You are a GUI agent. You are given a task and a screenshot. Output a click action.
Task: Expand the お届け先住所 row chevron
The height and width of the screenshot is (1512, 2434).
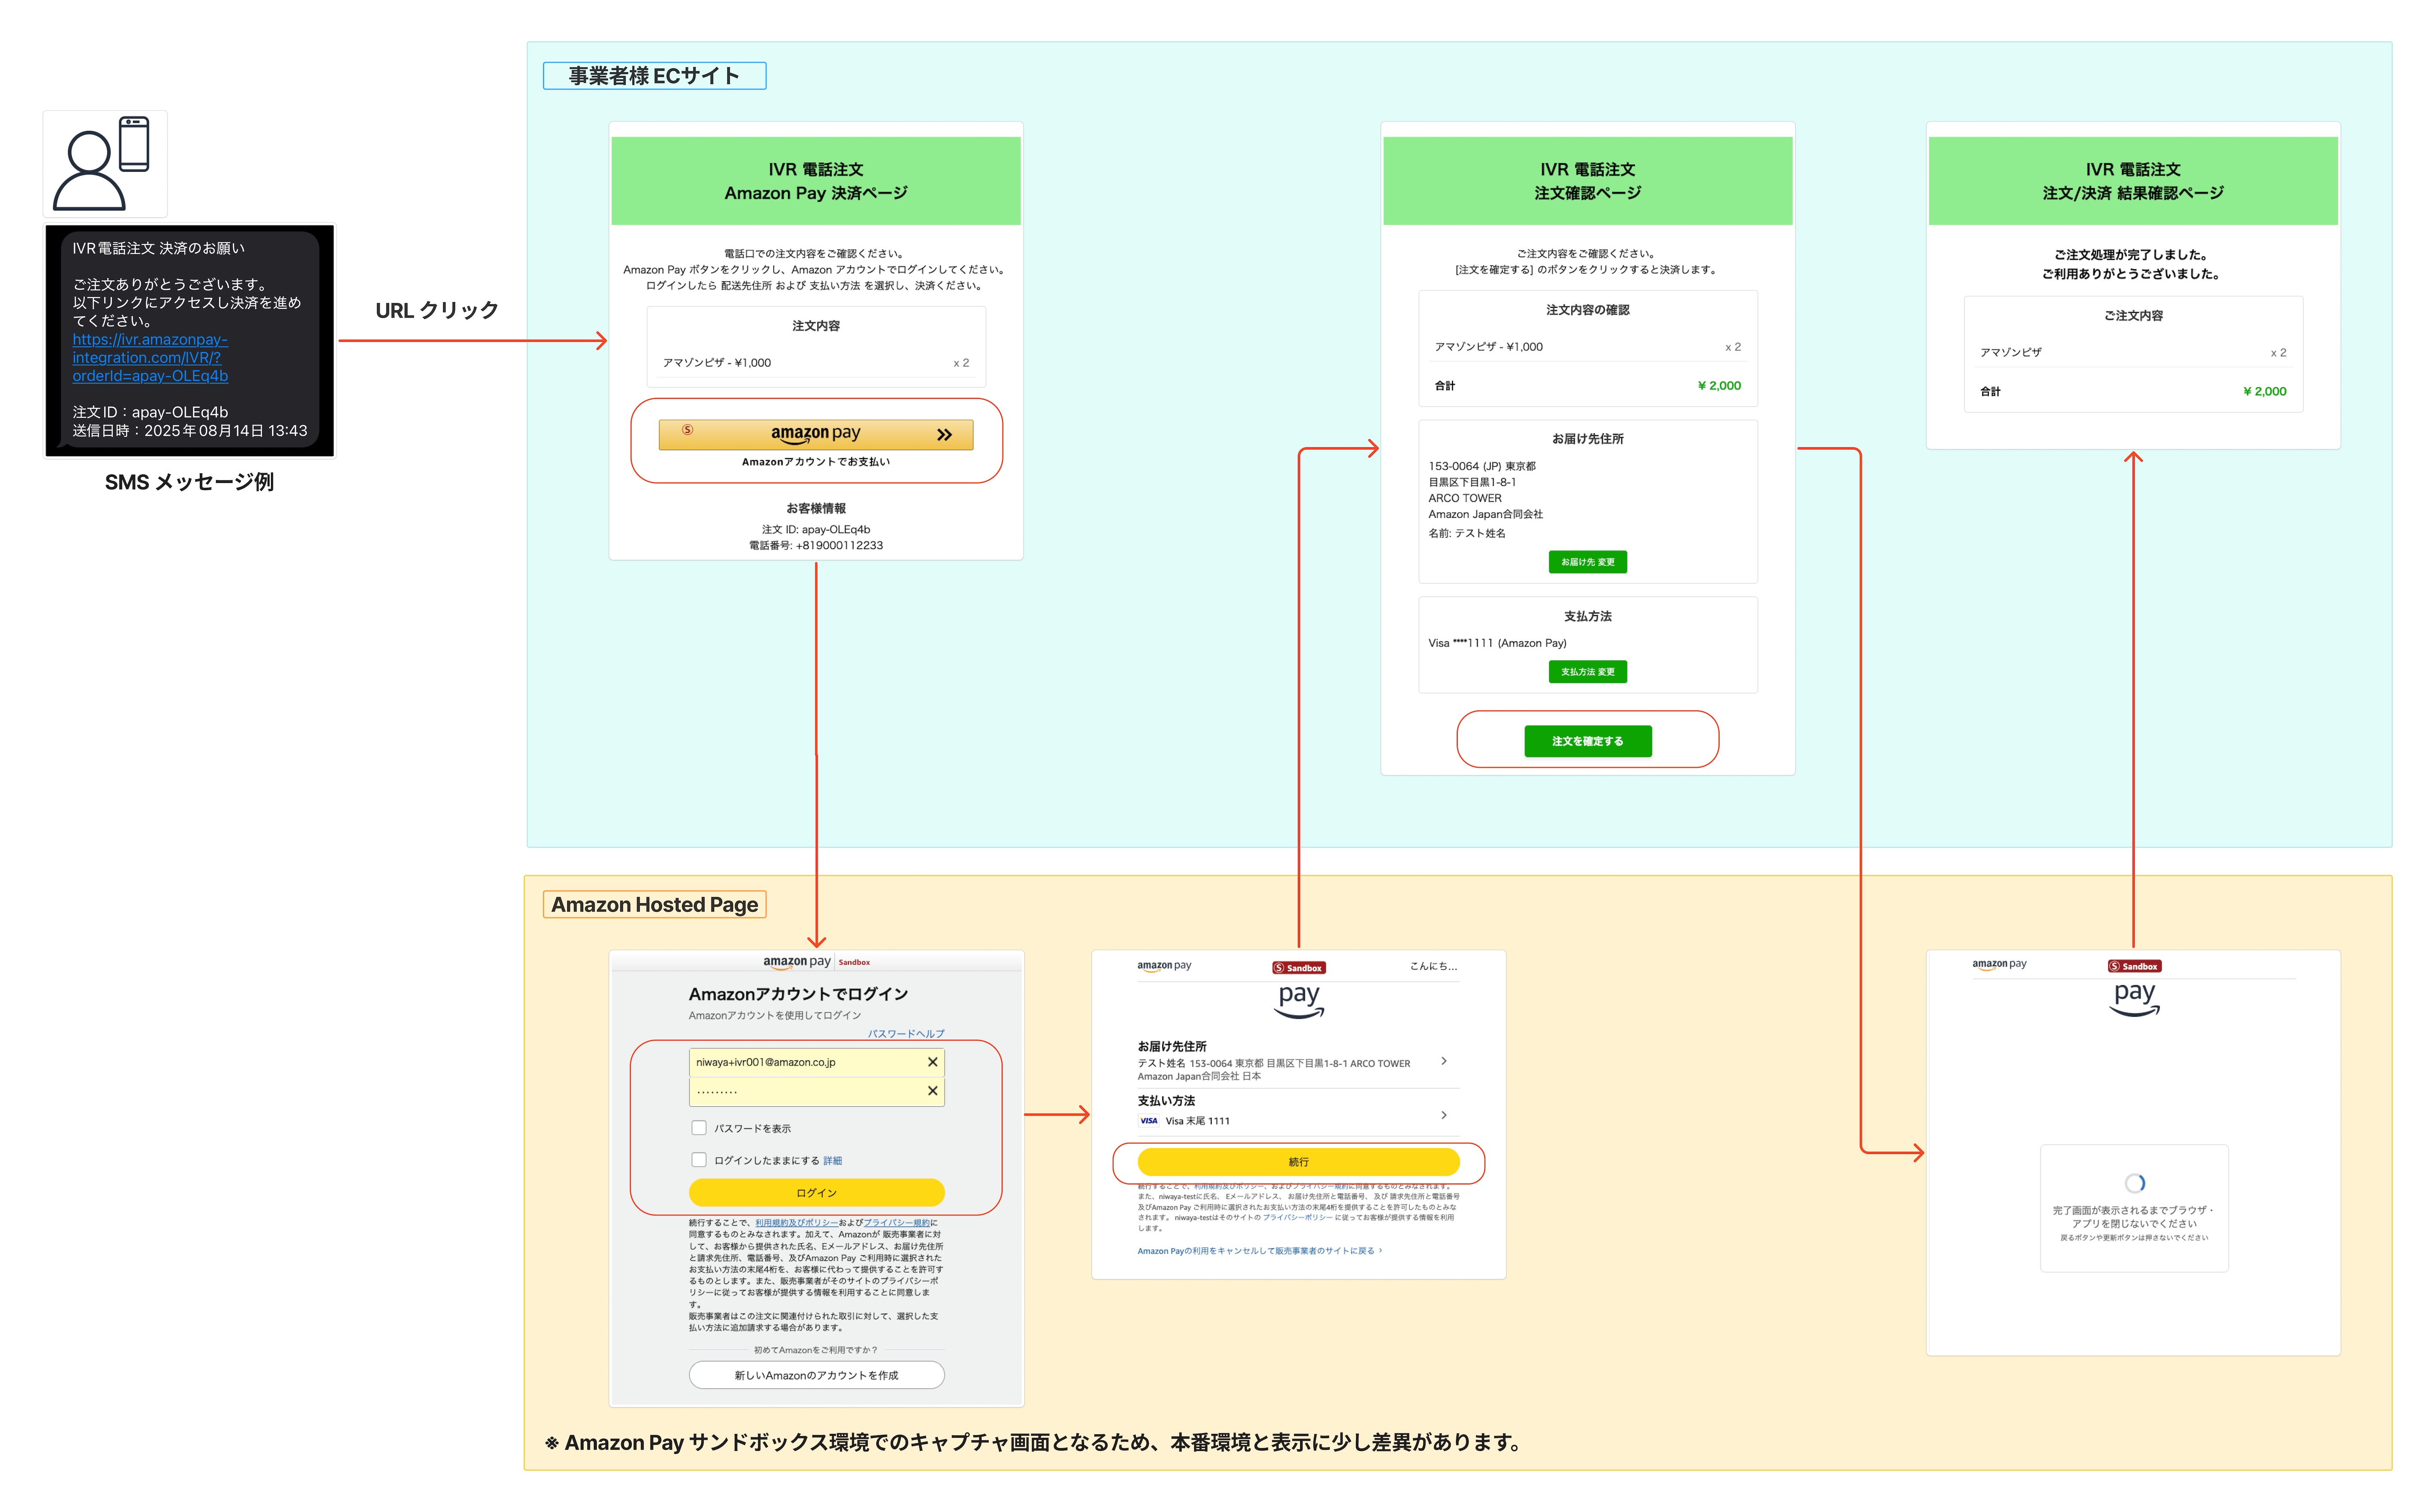pos(1443,1061)
